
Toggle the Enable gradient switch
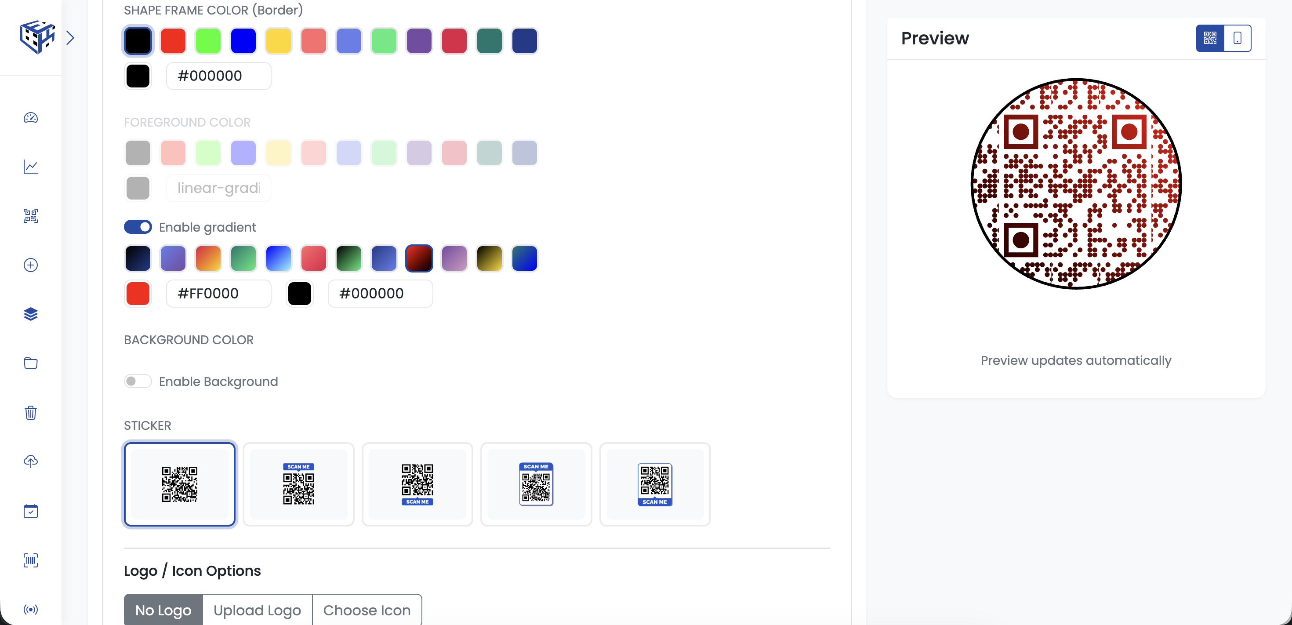click(x=138, y=227)
